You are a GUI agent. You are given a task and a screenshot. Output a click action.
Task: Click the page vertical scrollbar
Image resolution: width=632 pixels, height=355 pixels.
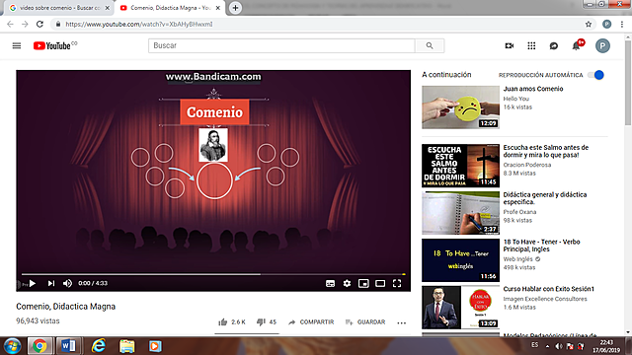(x=628, y=83)
